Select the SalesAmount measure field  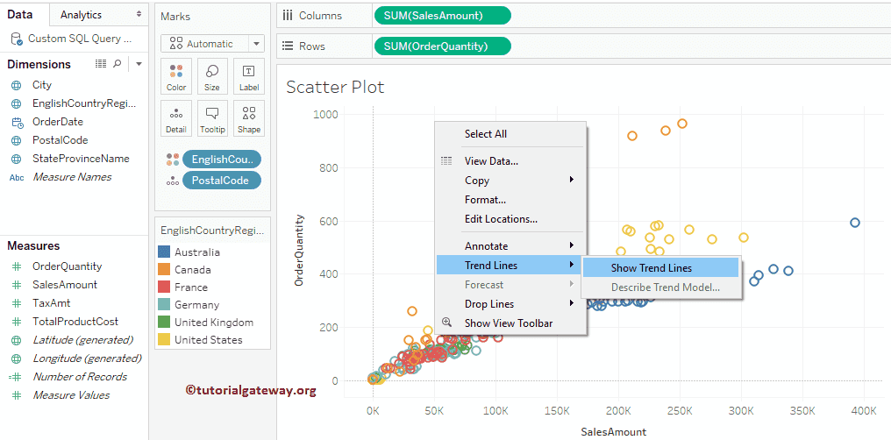(65, 285)
